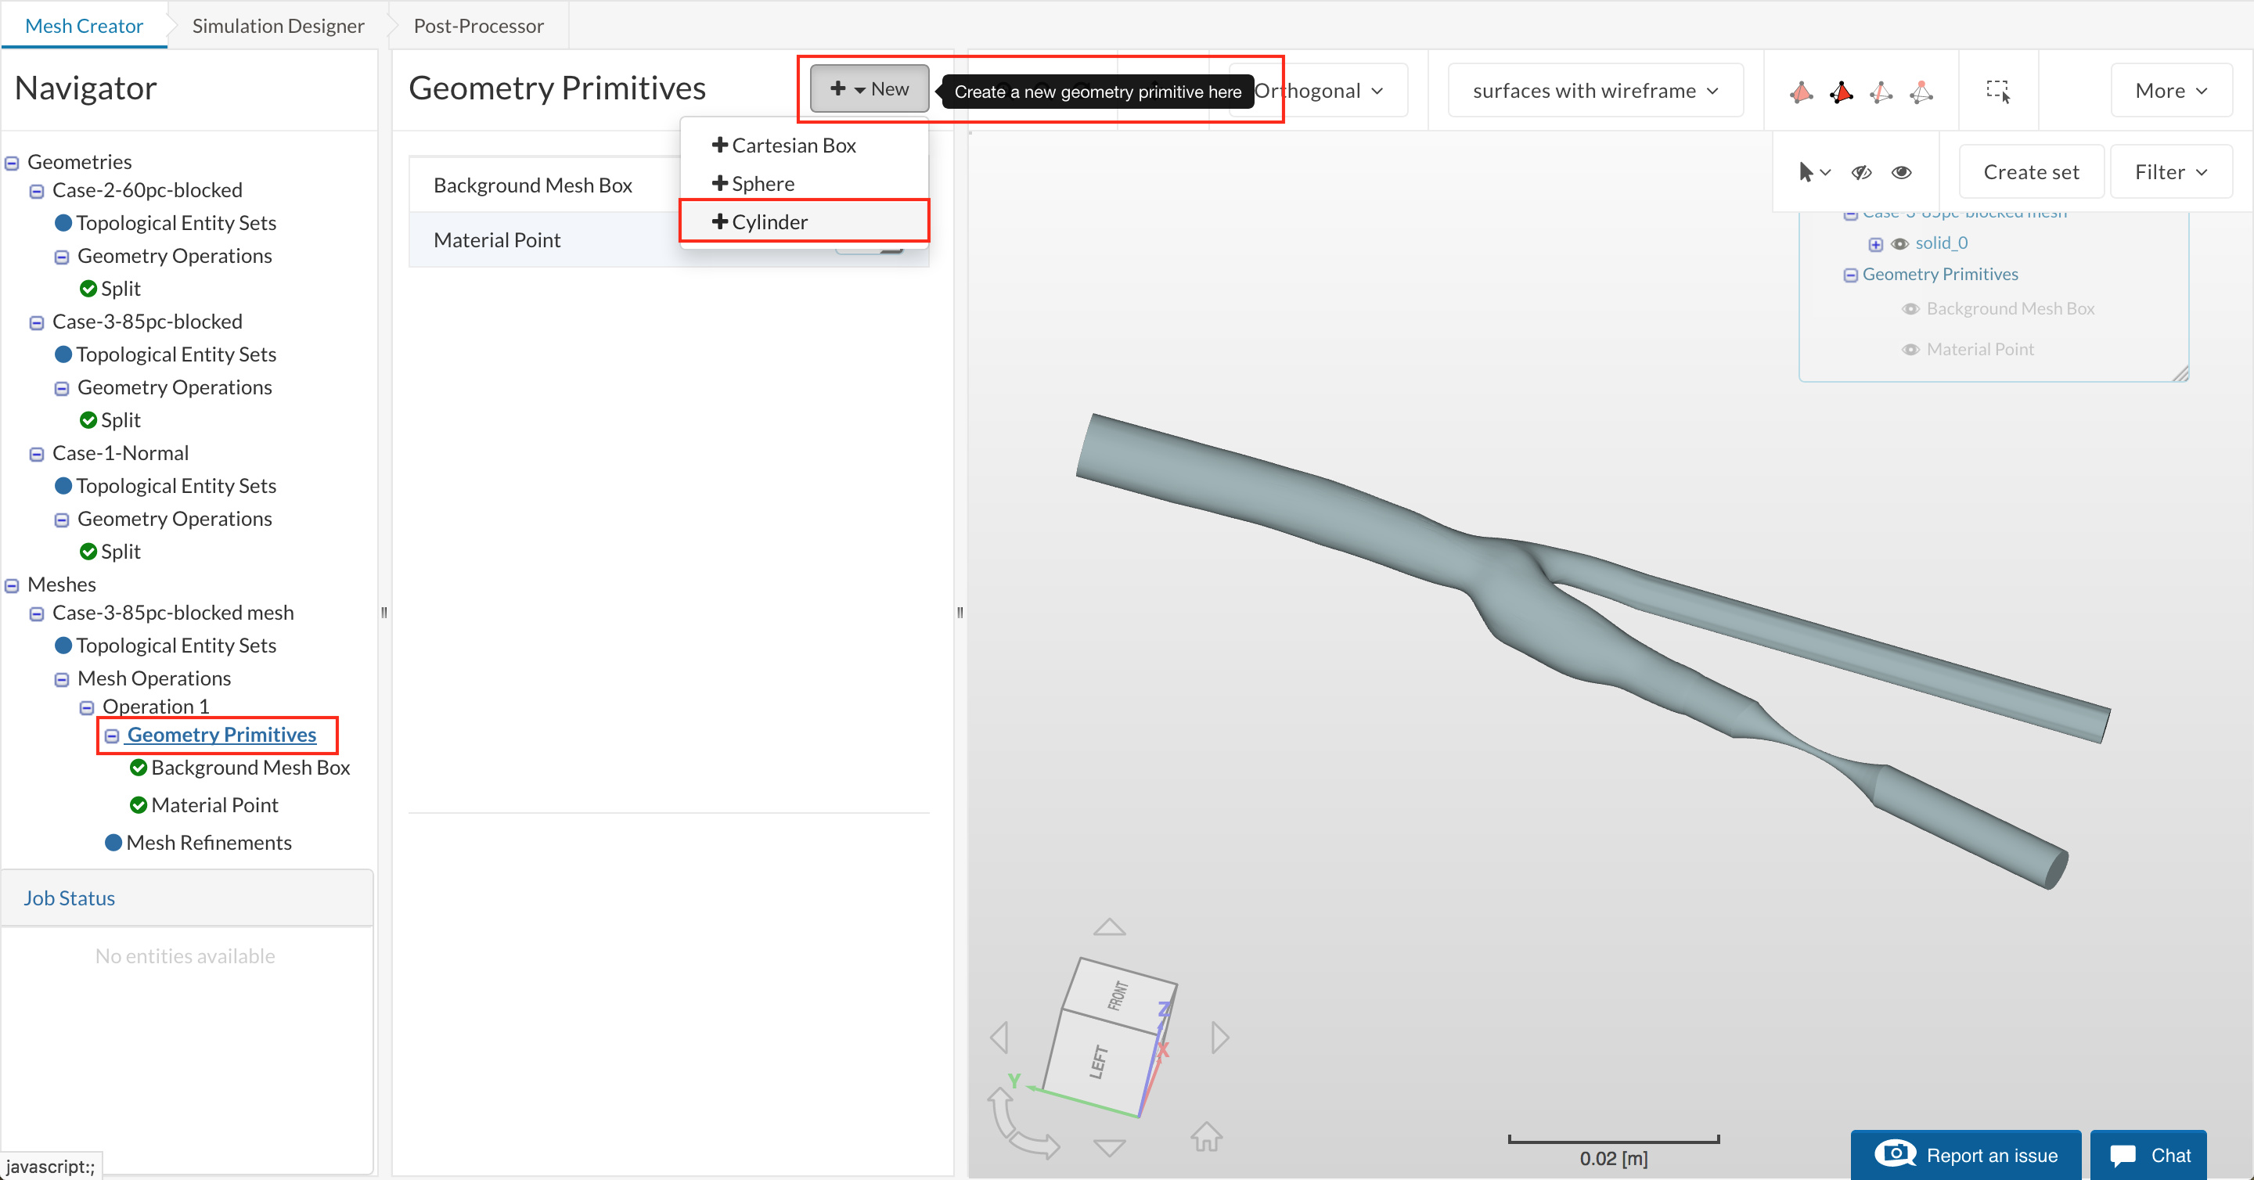Viewport: 2254px width, 1180px height.
Task: Choose Cylinder from the New menu
Action: [x=769, y=222]
